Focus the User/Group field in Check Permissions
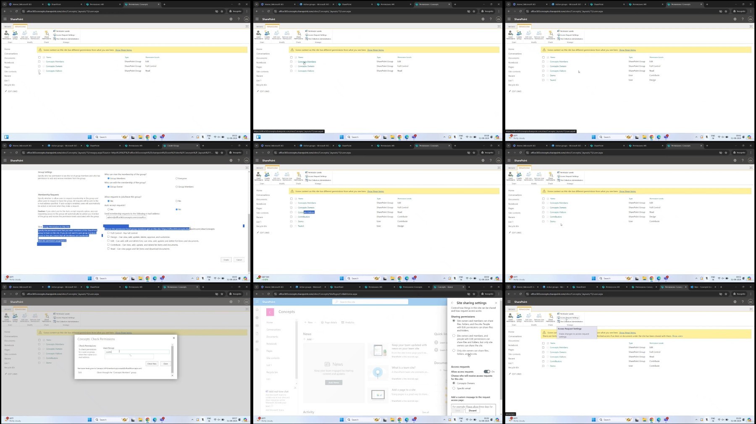This screenshot has width=756, height=424. [x=137, y=352]
